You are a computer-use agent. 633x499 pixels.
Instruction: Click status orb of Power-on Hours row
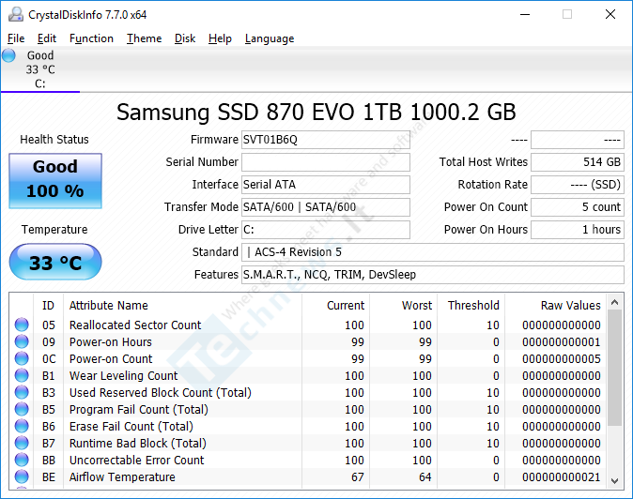[22, 341]
